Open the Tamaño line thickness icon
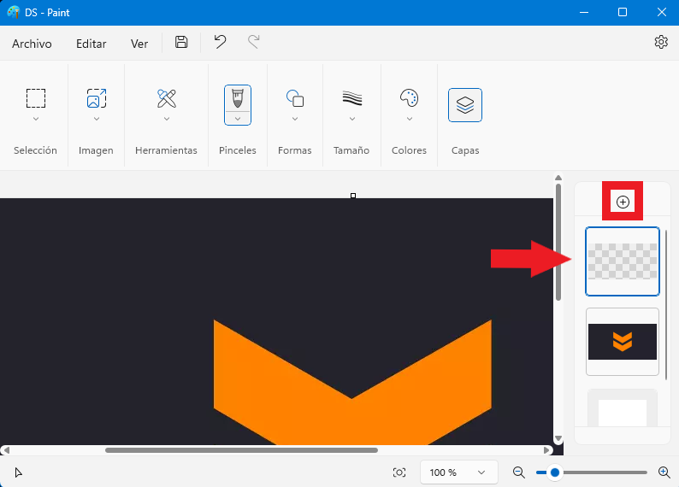The width and height of the screenshot is (679, 487). (352, 98)
